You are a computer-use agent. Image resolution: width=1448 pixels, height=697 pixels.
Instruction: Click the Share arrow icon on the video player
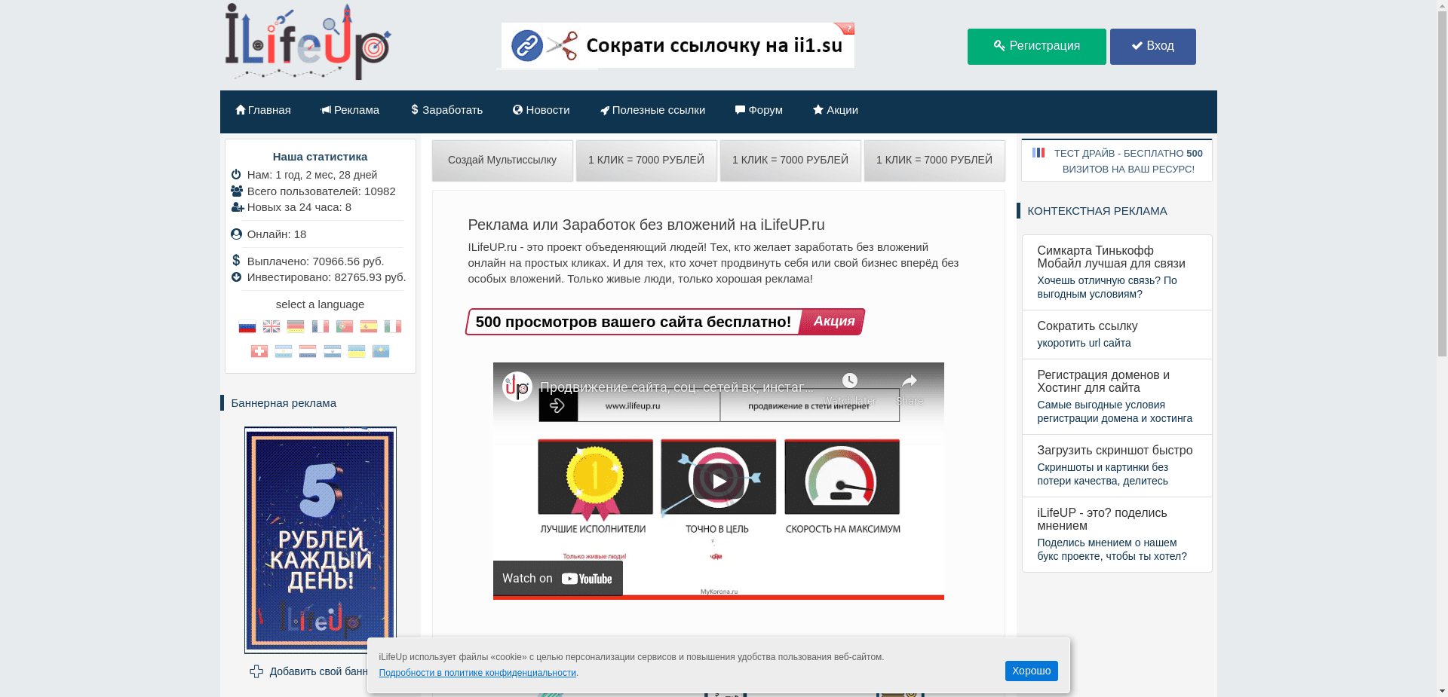[x=909, y=381]
